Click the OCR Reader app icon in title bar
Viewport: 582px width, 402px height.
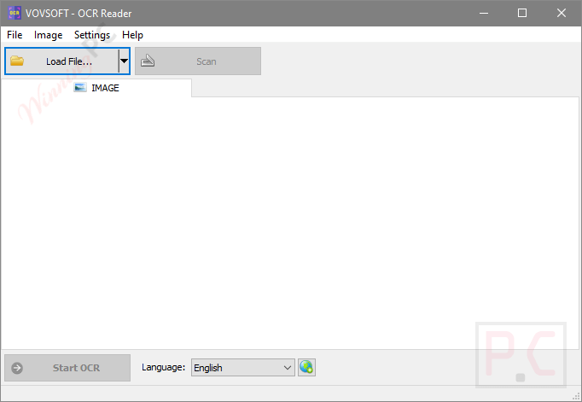pyautogui.click(x=15, y=13)
